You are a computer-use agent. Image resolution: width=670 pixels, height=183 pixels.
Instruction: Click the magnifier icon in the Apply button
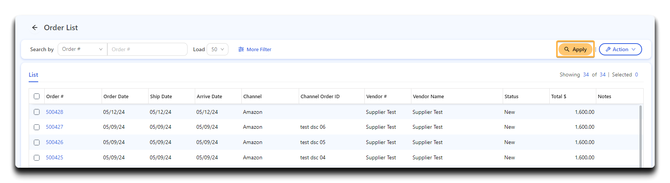567,49
